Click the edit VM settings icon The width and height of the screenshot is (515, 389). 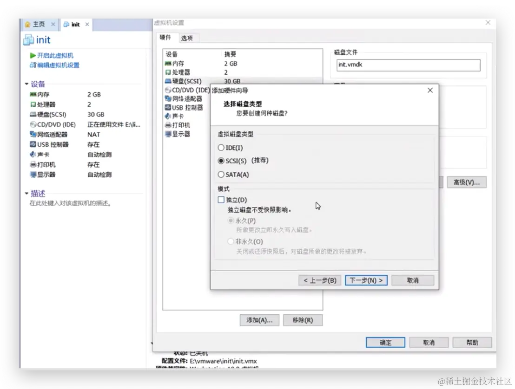(33, 65)
